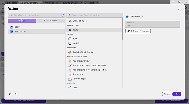Click the Stick sticker icon
Viewport: 189px width, 104px height.
[x=70, y=39]
